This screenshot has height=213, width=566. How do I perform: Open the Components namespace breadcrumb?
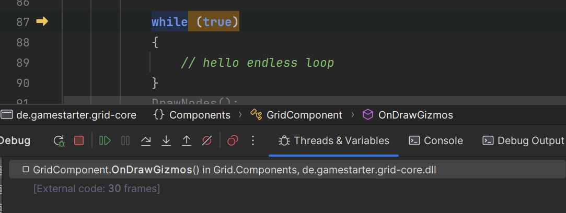192,115
